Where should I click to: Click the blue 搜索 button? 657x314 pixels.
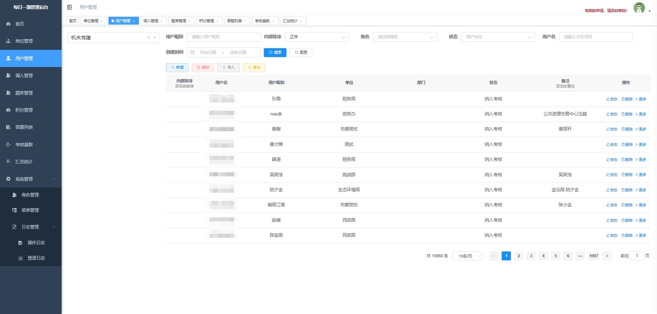275,53
